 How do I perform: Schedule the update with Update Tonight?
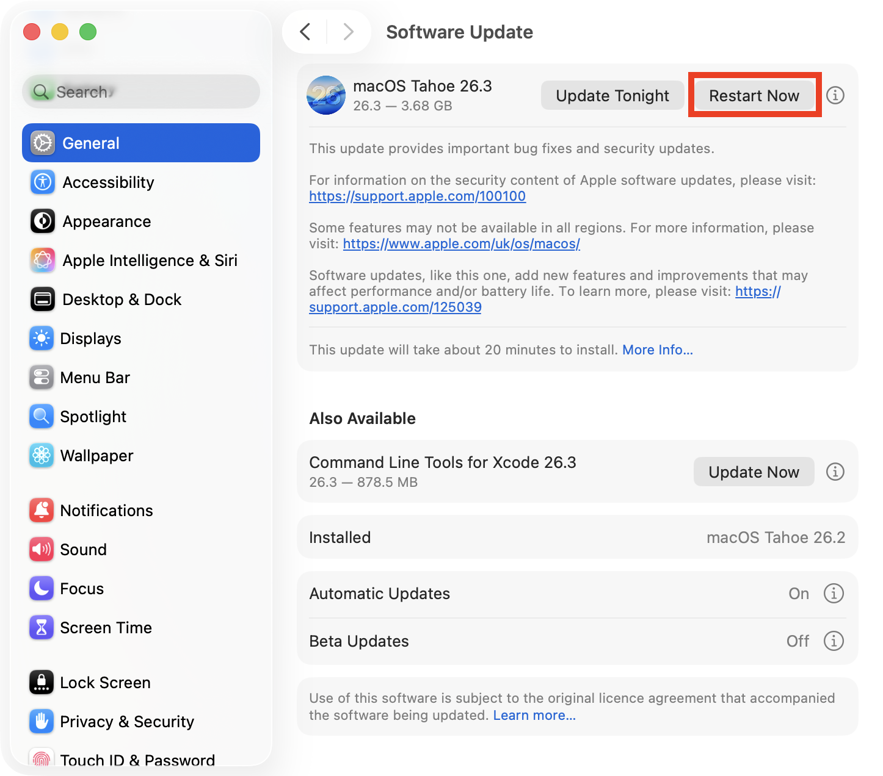612,95
